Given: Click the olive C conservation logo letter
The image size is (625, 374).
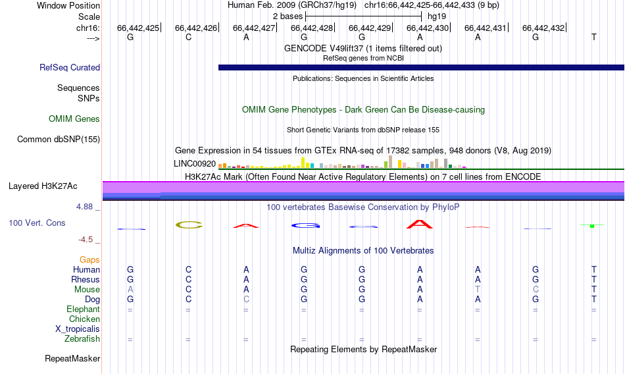Looking at the screenshot, I should point(189,225).
